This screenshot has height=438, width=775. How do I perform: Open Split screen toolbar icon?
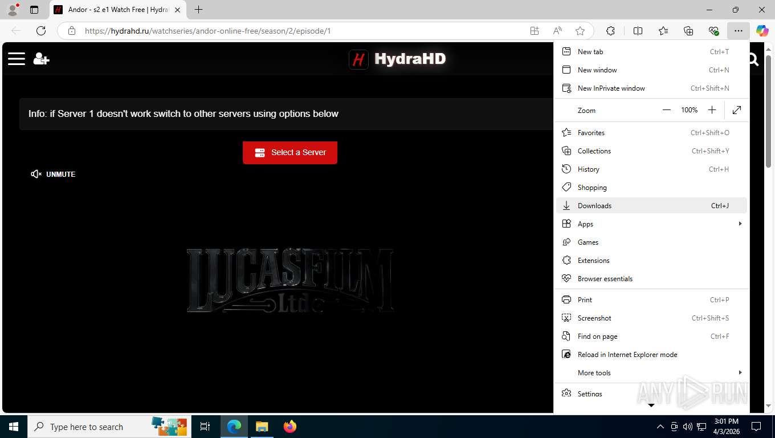638,31
